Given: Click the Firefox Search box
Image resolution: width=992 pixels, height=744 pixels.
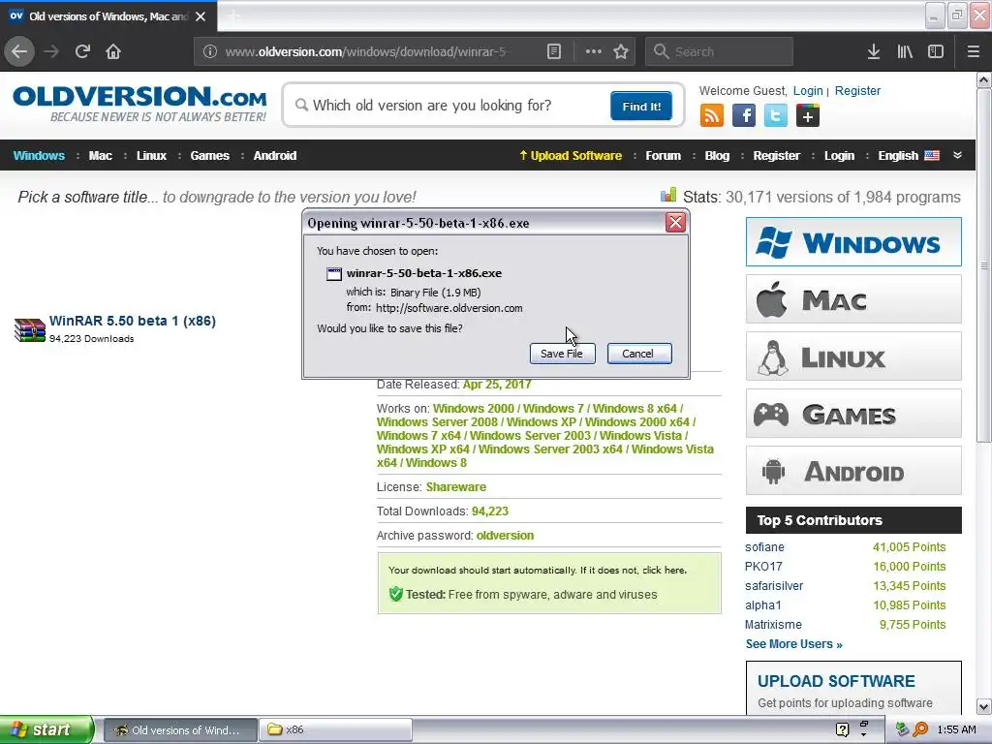Looking at the screenshot, I should point(720,51).
